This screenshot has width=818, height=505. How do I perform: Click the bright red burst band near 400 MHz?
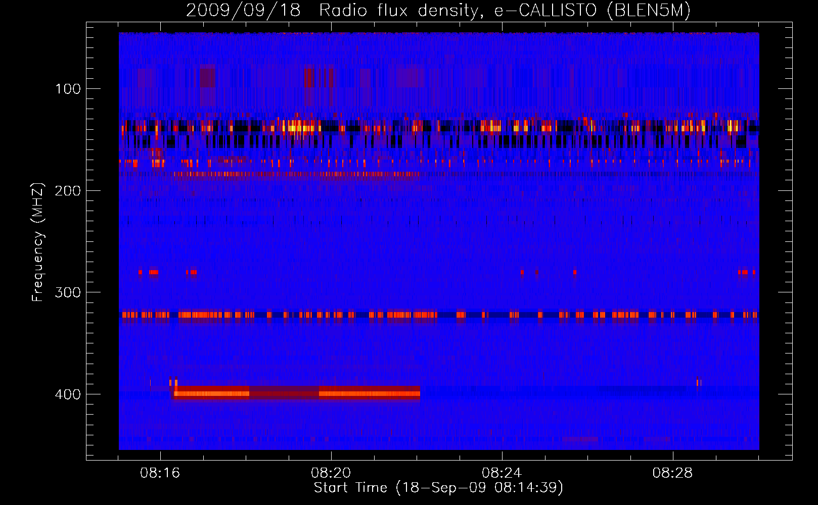297,393
